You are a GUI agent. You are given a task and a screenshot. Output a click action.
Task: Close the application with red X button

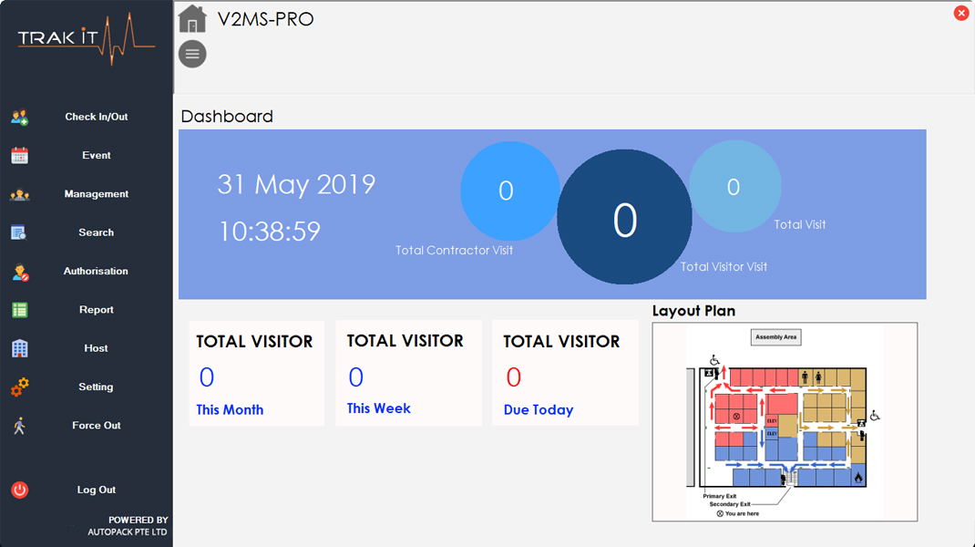[960, 13]
